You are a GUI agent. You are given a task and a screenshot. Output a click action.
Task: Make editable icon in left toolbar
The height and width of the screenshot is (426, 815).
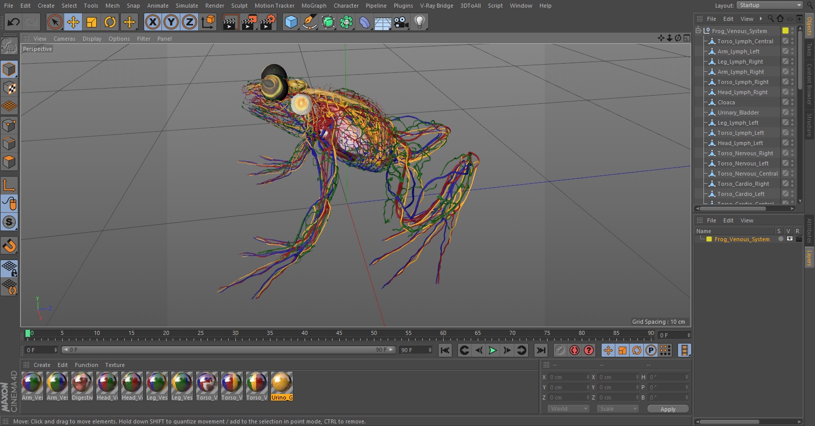[9, 47]
